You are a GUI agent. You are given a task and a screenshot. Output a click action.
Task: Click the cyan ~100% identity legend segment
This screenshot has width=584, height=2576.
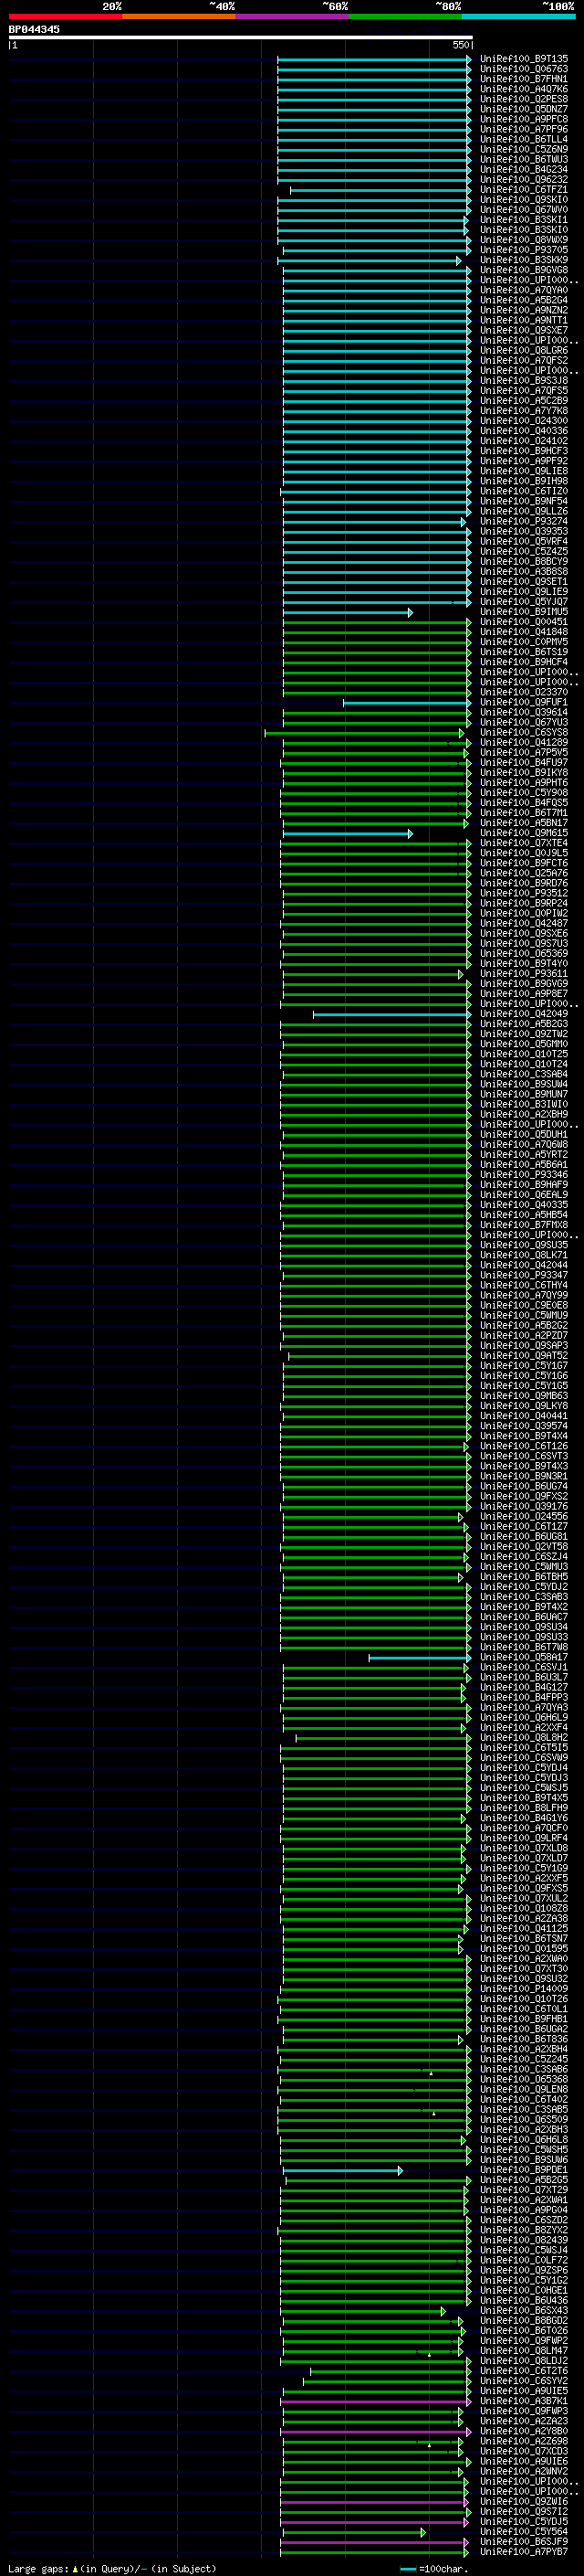click(x=518, y=16)
